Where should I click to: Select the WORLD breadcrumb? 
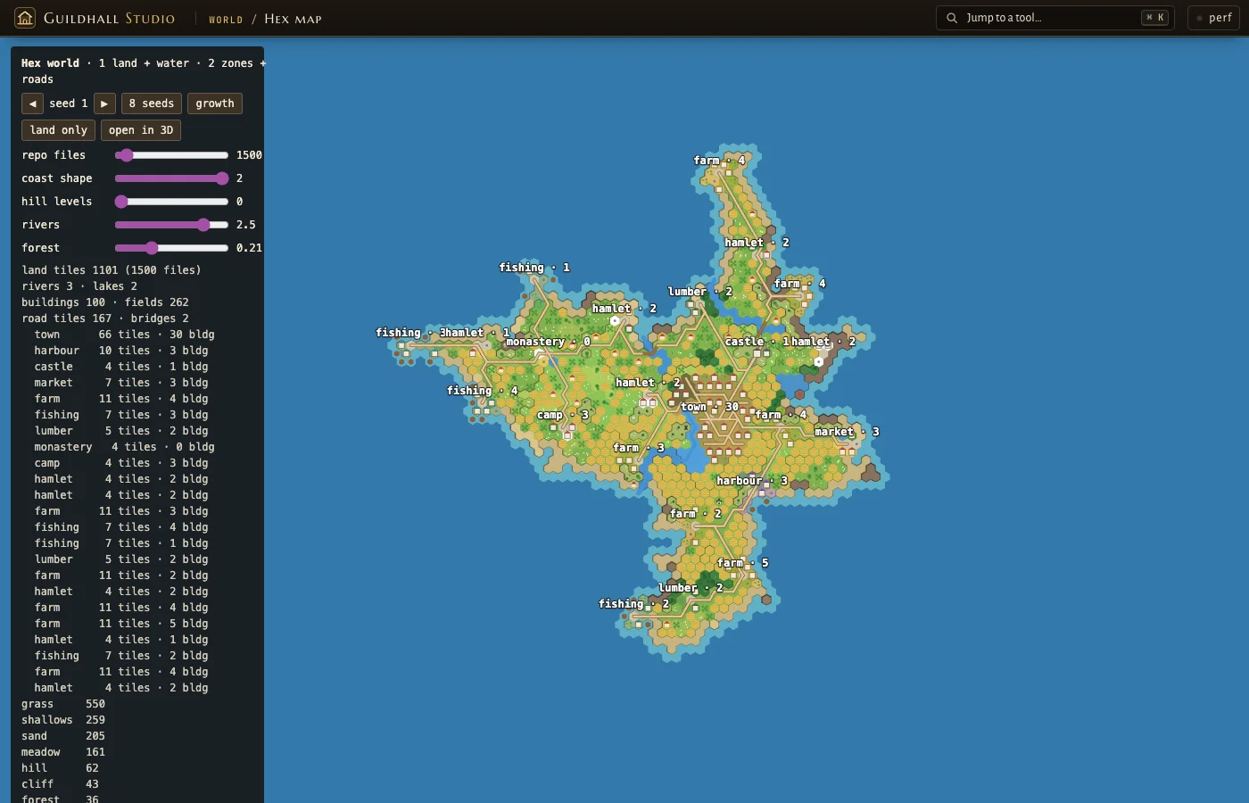(x=226, y=19)
